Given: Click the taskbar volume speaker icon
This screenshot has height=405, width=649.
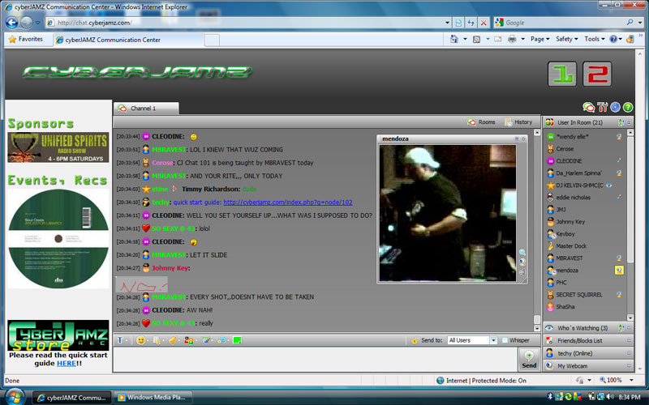Looking at the screenshot, I should [610, 397].
